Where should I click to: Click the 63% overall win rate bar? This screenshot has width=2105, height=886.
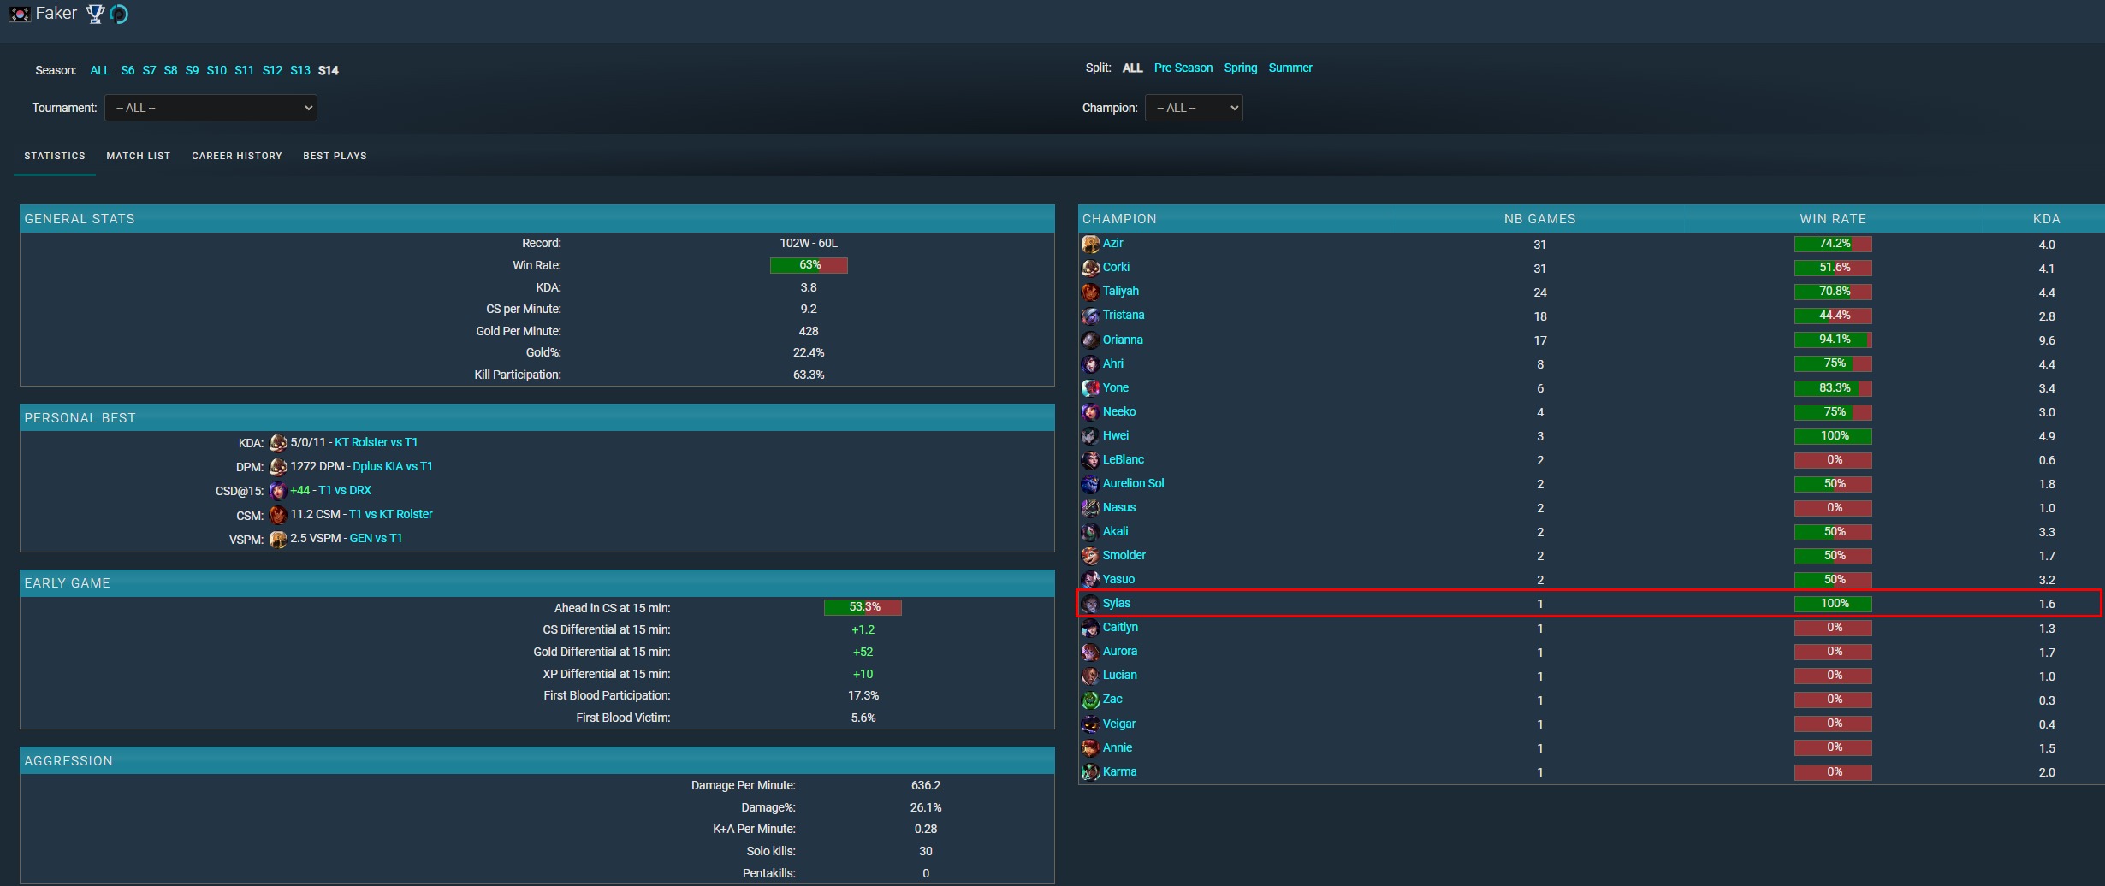click(x=809, y=265)
